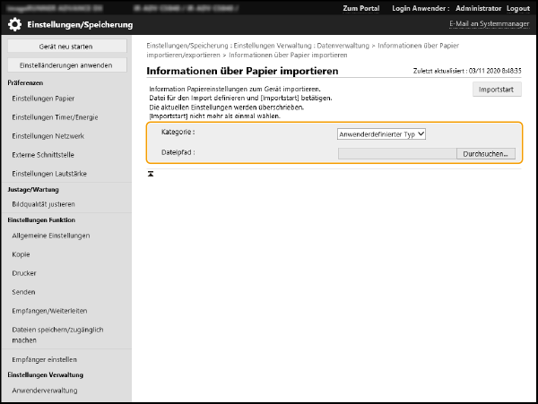The image size is (538, 404).
Task: Go to Einstellungen Netzwerk
Action: point(48,135)
